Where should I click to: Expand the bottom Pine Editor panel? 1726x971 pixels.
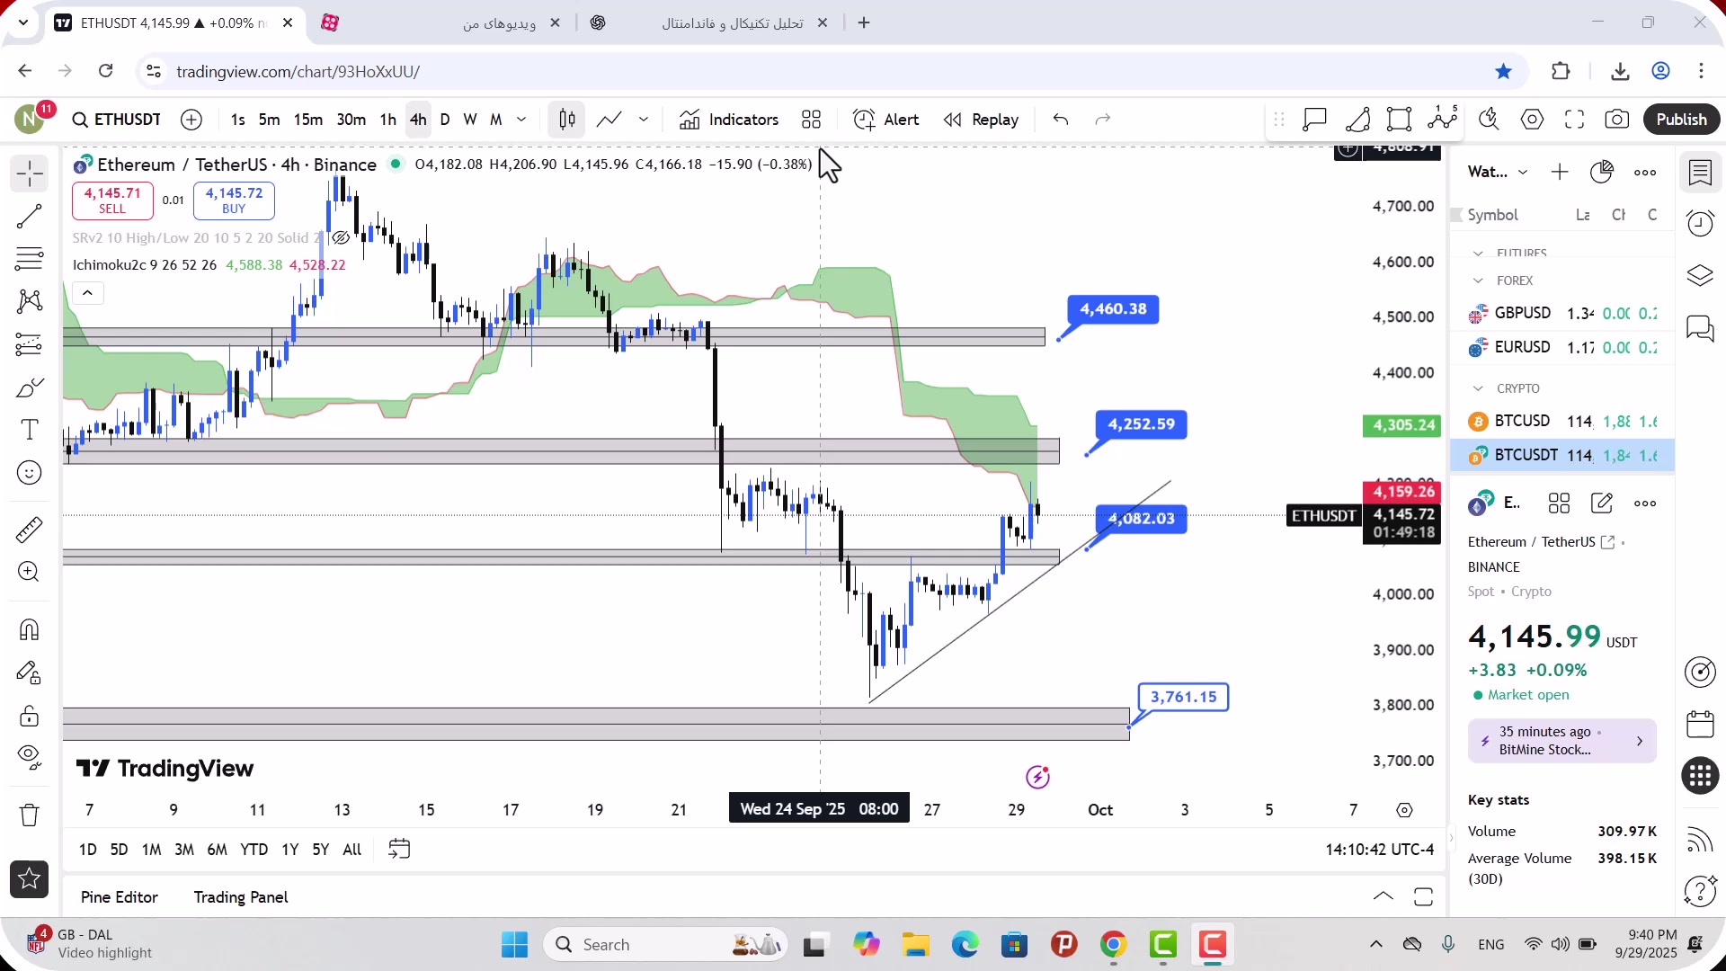coord(1383,896)
